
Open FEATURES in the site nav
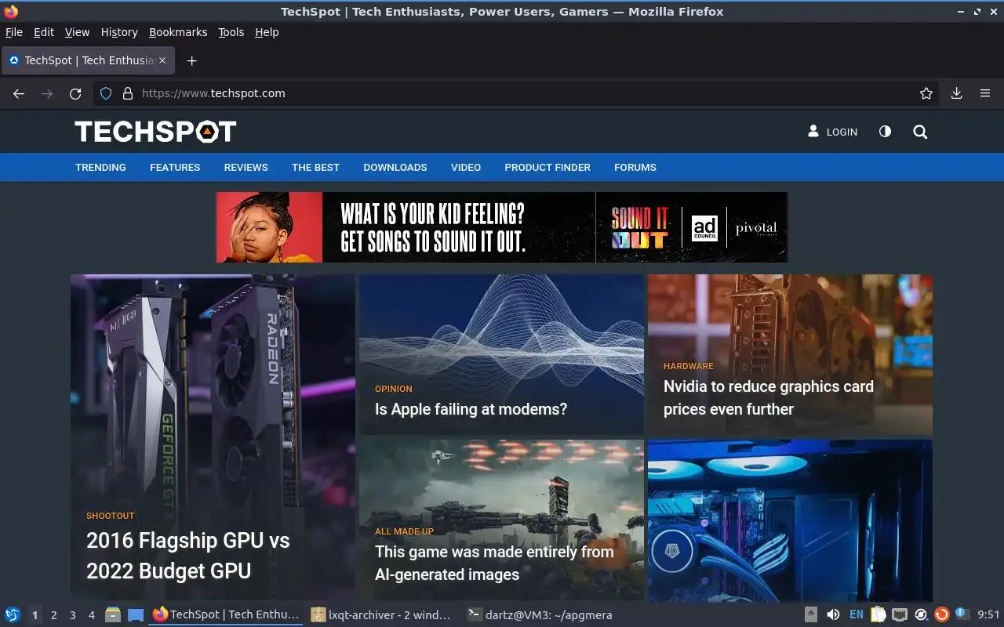[175, 168]
